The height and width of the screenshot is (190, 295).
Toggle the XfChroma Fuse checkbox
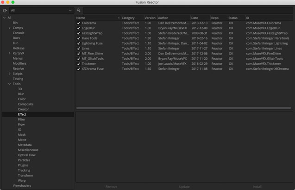point(78,69)
